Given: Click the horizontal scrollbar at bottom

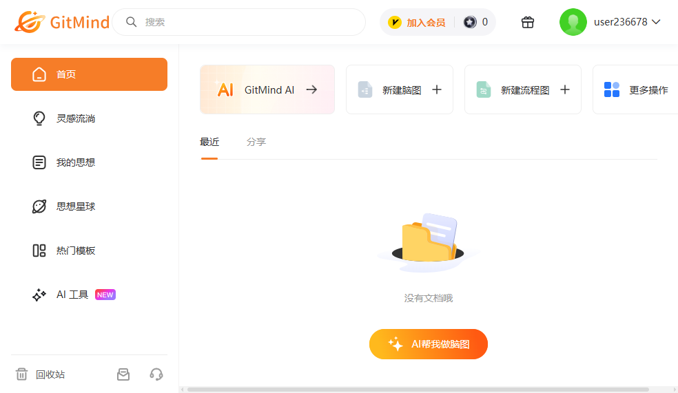Looking at the screenshot, I should click(x=418, y=390).
